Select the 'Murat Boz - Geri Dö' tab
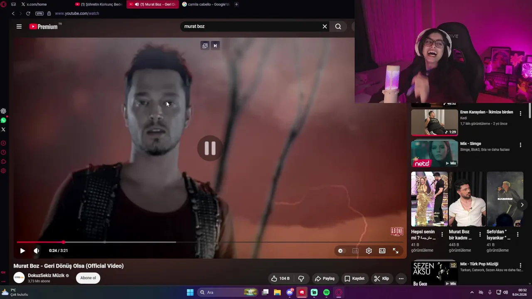Image resolution: width=532 pixels, height=299 pixels. [153, 4]
